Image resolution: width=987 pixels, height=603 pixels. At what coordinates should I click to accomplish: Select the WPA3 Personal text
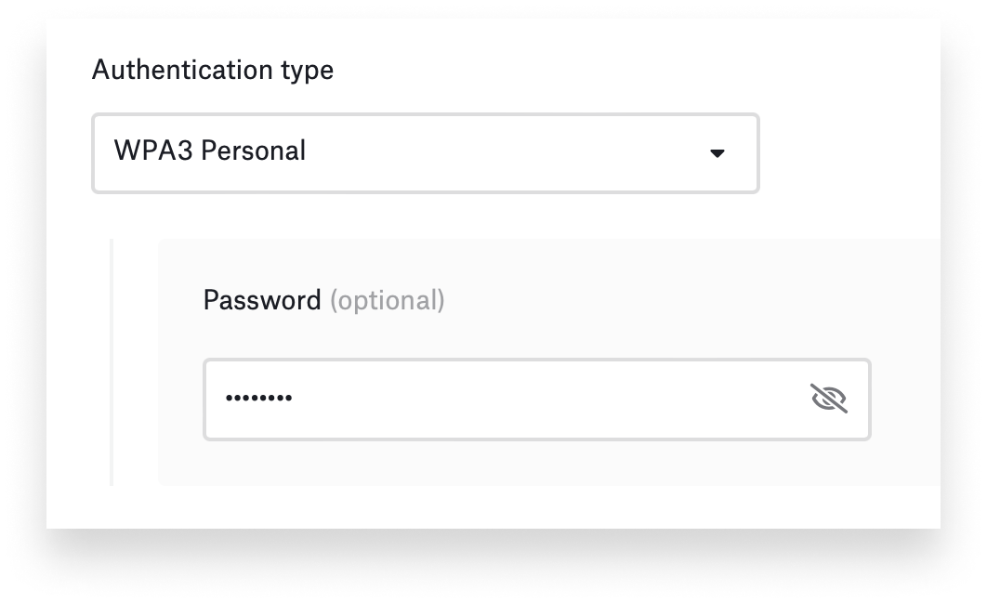(x=209, y=151)
